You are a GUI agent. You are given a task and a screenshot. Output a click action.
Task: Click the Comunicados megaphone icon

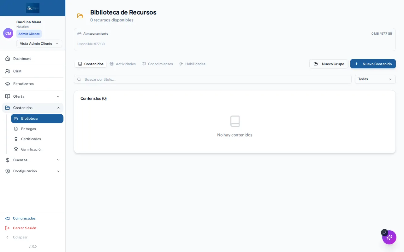tap(7, 218)
